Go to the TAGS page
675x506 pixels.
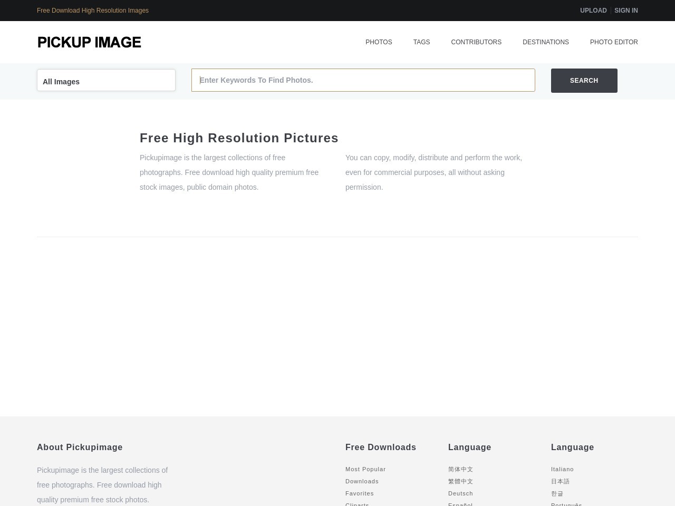[421, 42]
